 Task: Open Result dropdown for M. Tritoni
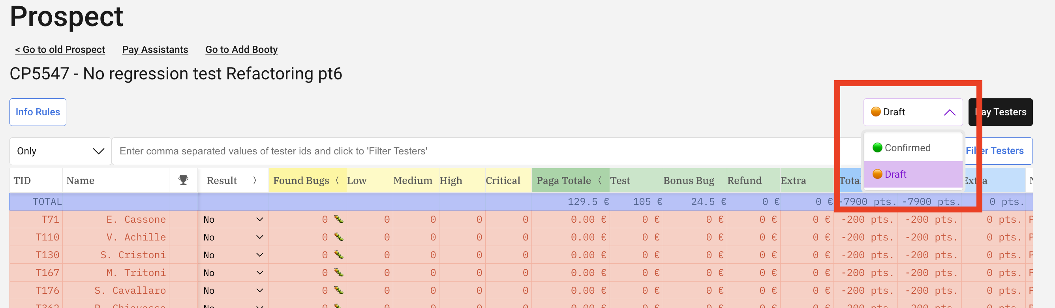click(233, 273)
